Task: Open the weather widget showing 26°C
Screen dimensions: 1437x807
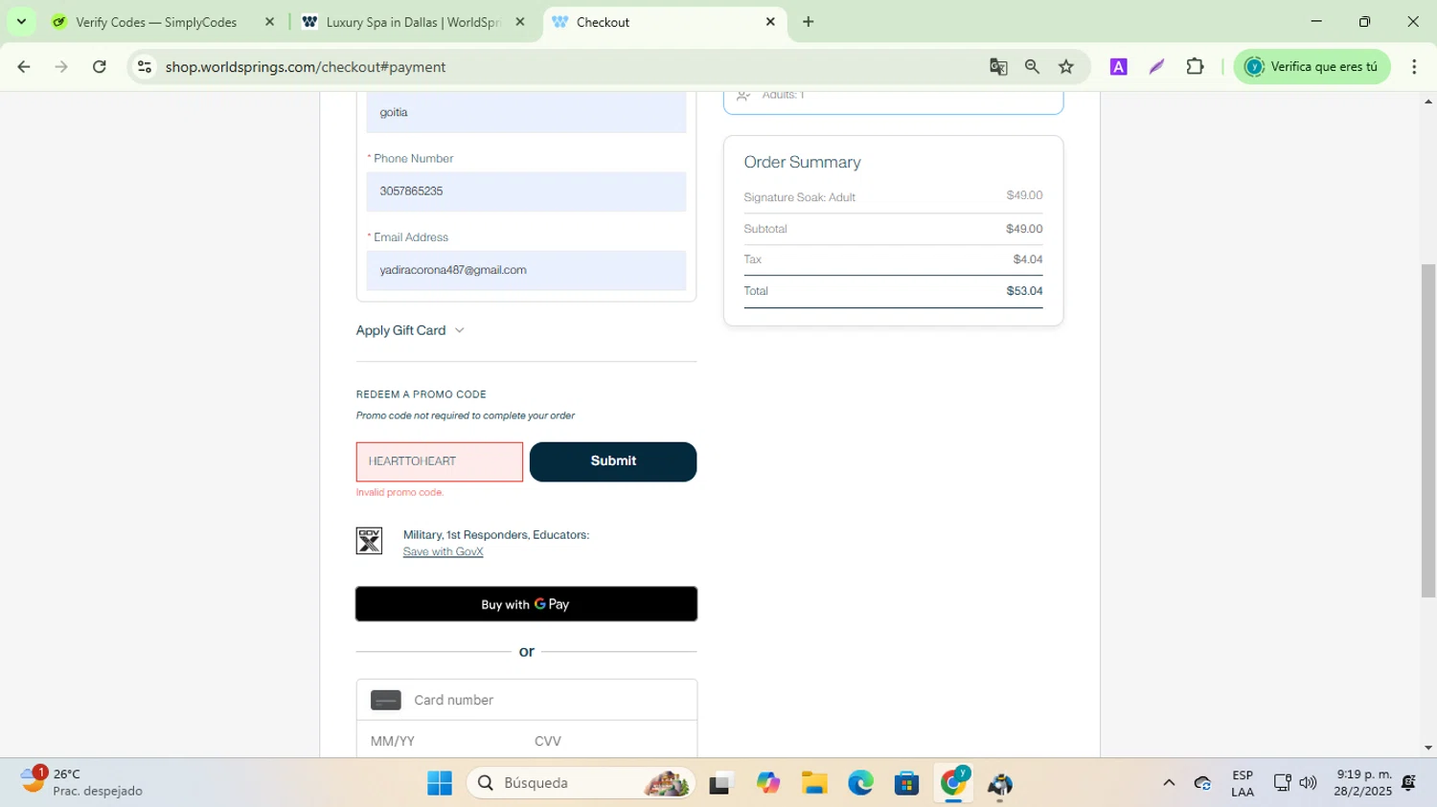Action: [x=82, y=782]
